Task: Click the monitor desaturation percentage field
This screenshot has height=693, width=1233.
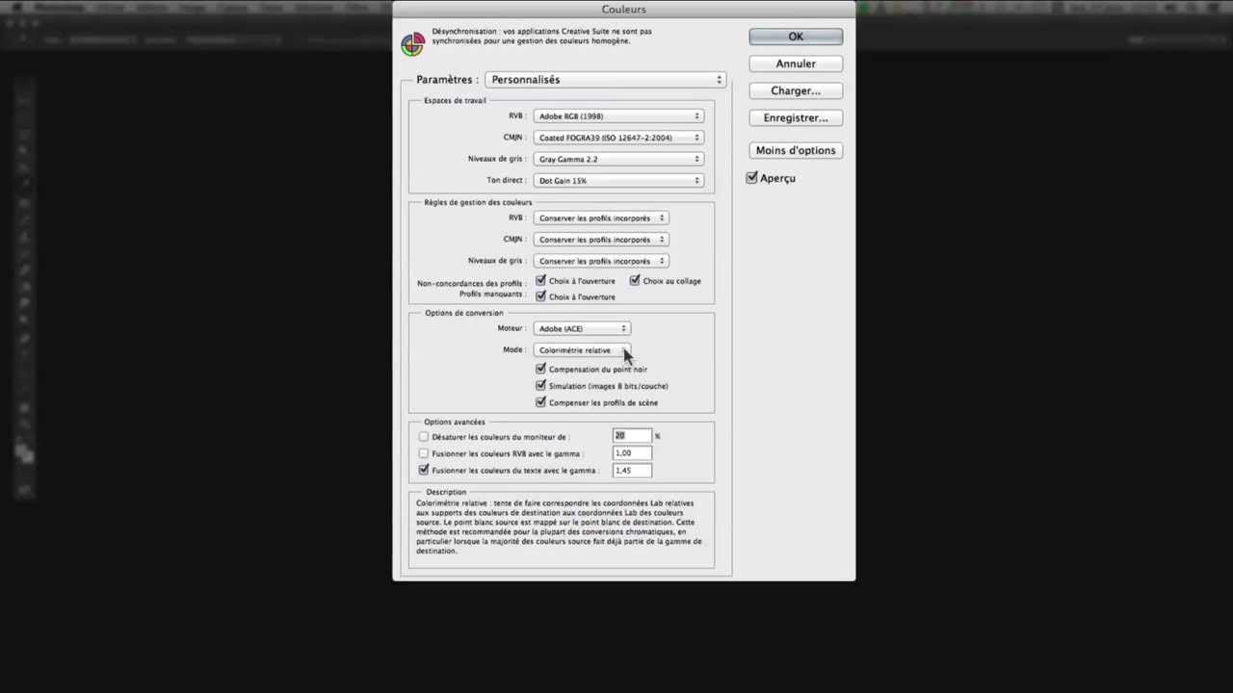Action: [632, 436]
